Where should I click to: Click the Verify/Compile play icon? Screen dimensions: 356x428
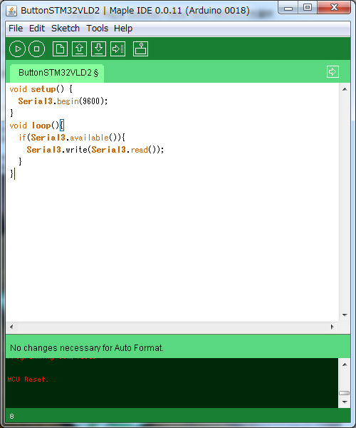coord(17,49)
